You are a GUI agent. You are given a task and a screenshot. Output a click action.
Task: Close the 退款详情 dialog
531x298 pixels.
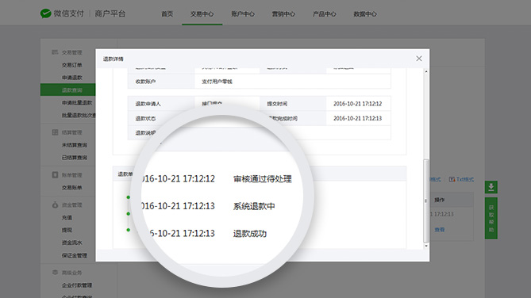tap(419, 59)
